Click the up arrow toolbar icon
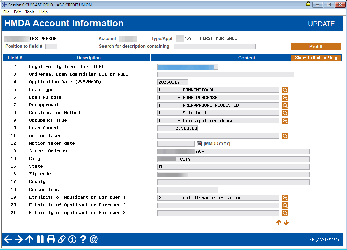347x250 pixels. tap(29, 239)
